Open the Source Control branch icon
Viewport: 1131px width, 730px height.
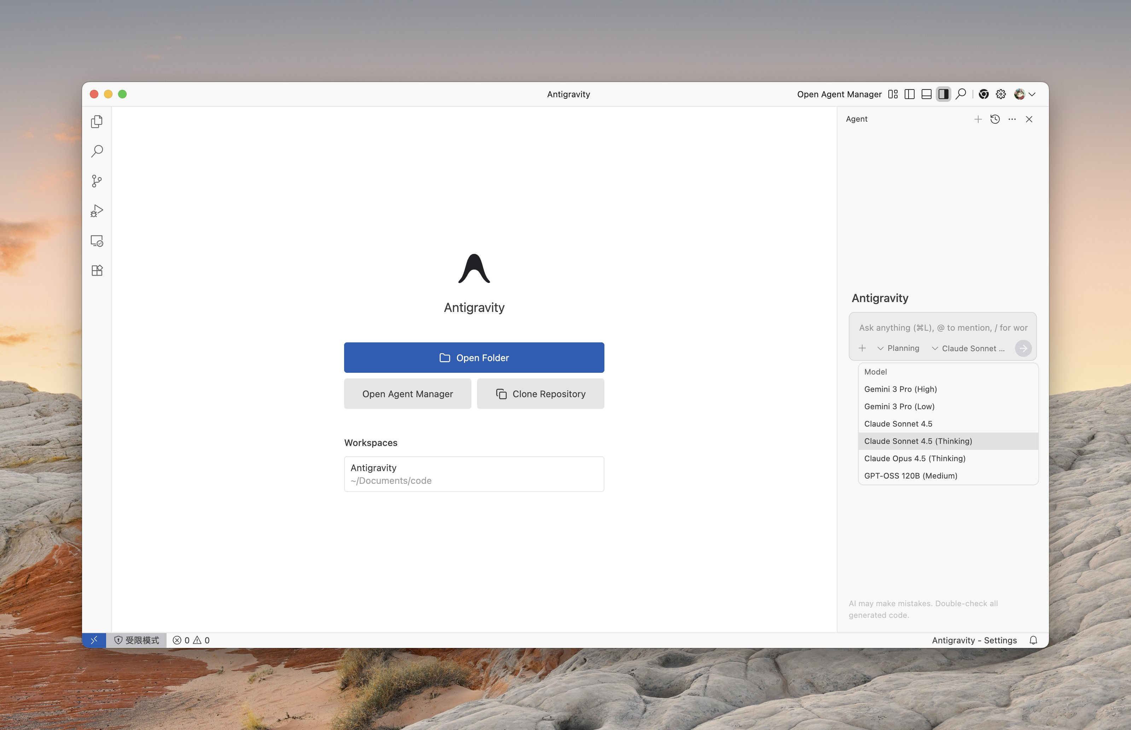tap(97, 181)
